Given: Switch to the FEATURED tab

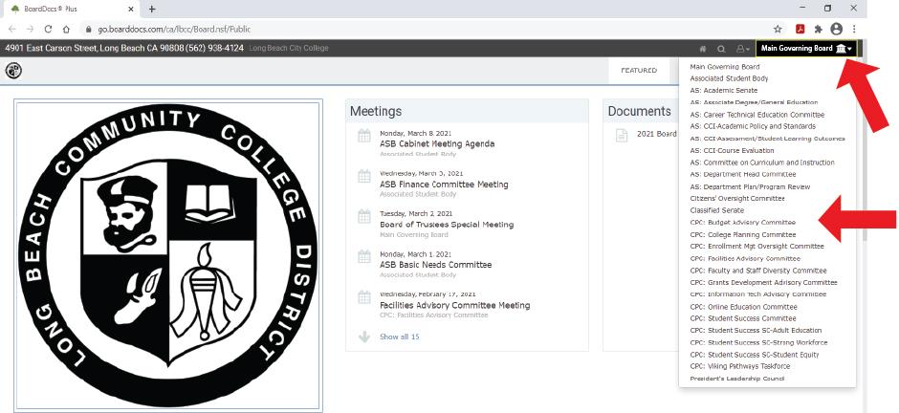Looking at the screenshot, I should pos(639,71).
